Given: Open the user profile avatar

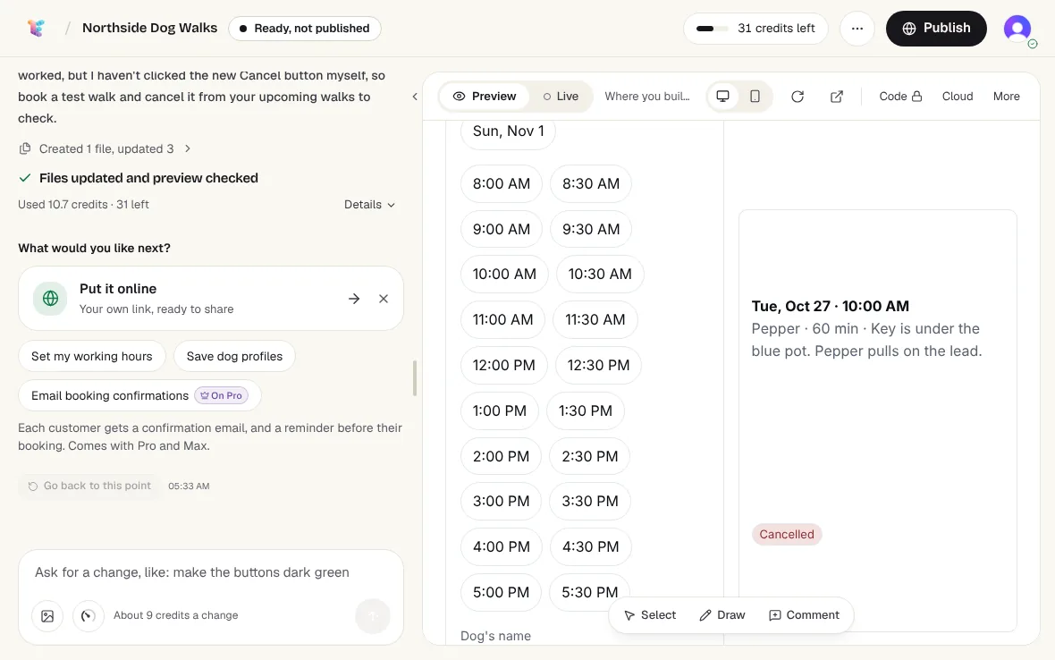Looking at the screenshot, I should [x=1017, y=29].
